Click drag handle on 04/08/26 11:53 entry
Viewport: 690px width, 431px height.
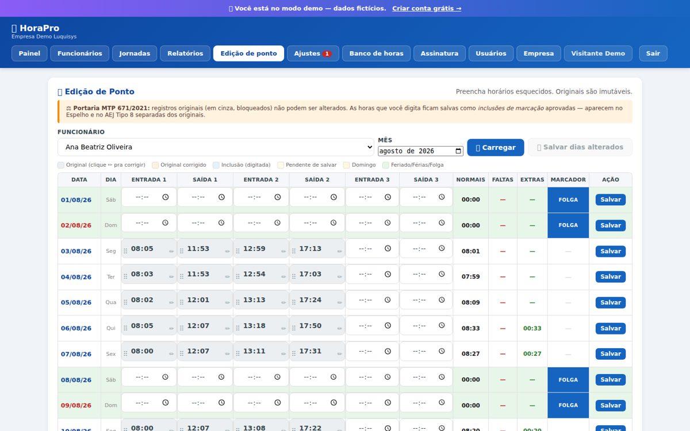pyautogui.click(x=182, y=276)
